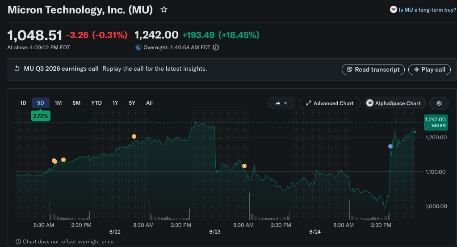Click the 6/23 date label
The image size is (457, 247).
[215, 232]
